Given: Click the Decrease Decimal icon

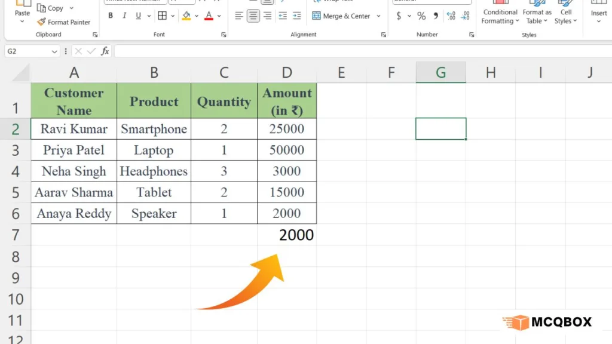Looking at the screenshot, I should pos(465,16).
